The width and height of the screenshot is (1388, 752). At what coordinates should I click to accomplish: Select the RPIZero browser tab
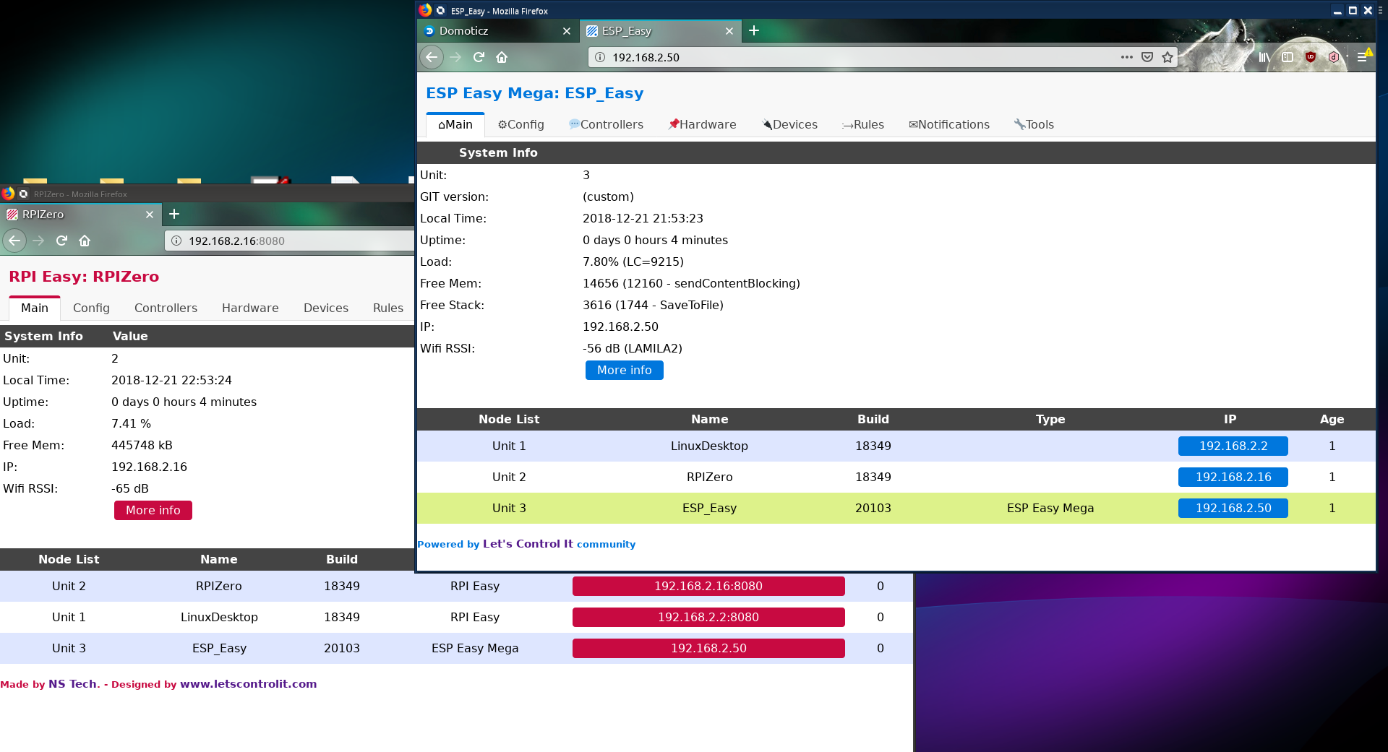point(80,215)
